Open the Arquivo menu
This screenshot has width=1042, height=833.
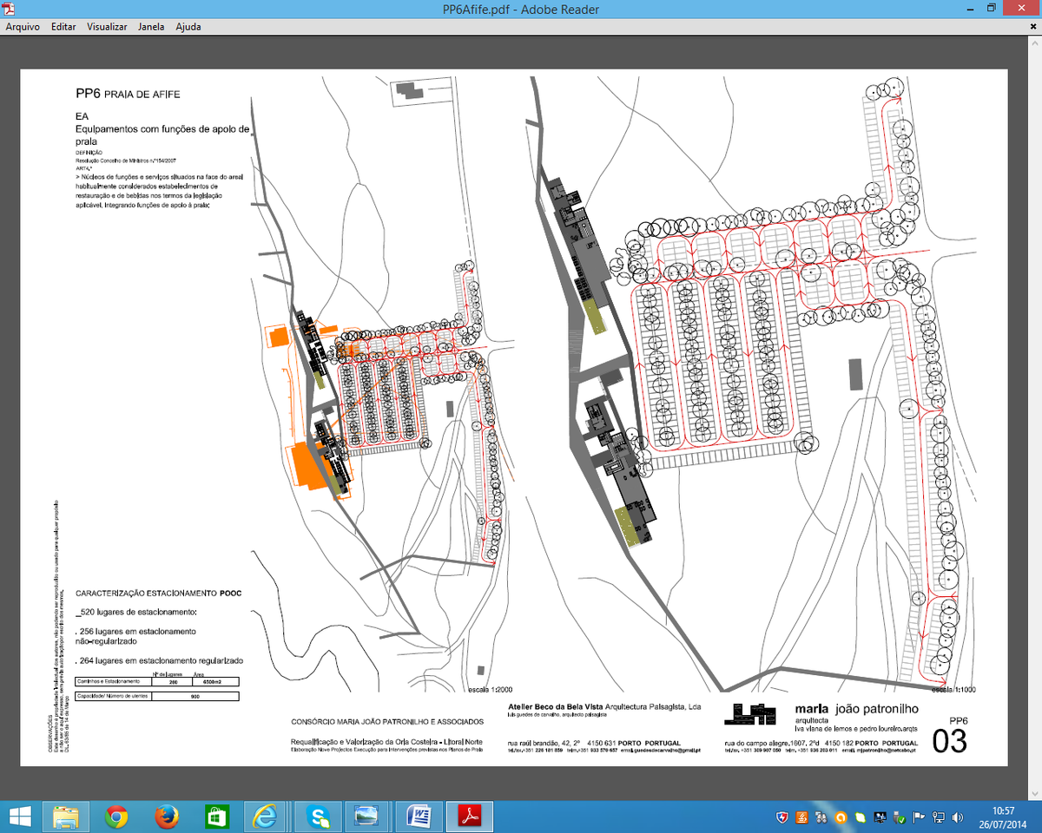coord(23,27)
